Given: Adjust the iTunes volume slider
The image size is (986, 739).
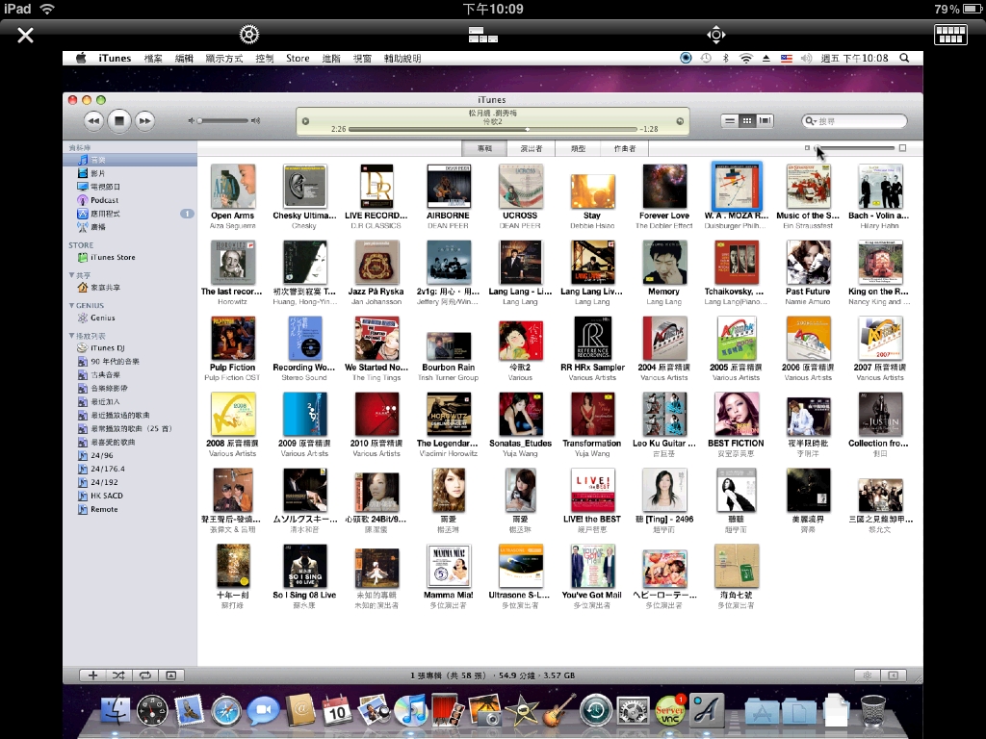Looking at the screenshot, I should pyautogui.click(x=223, y=120).
